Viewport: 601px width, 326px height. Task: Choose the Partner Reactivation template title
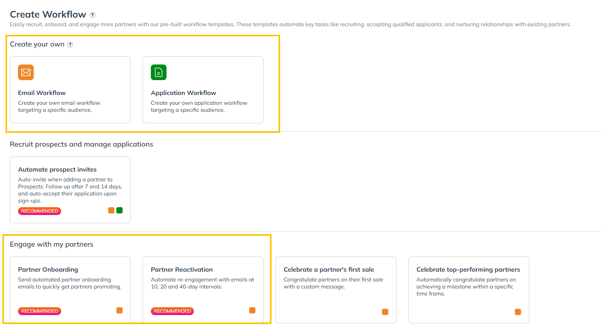(182, 269)
